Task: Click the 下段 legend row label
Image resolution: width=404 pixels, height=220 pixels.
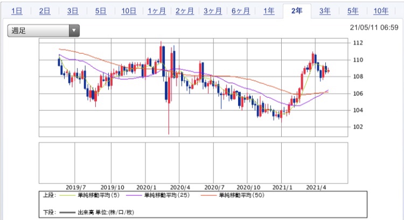Action: pyautogui.click(x=49, y=212)
